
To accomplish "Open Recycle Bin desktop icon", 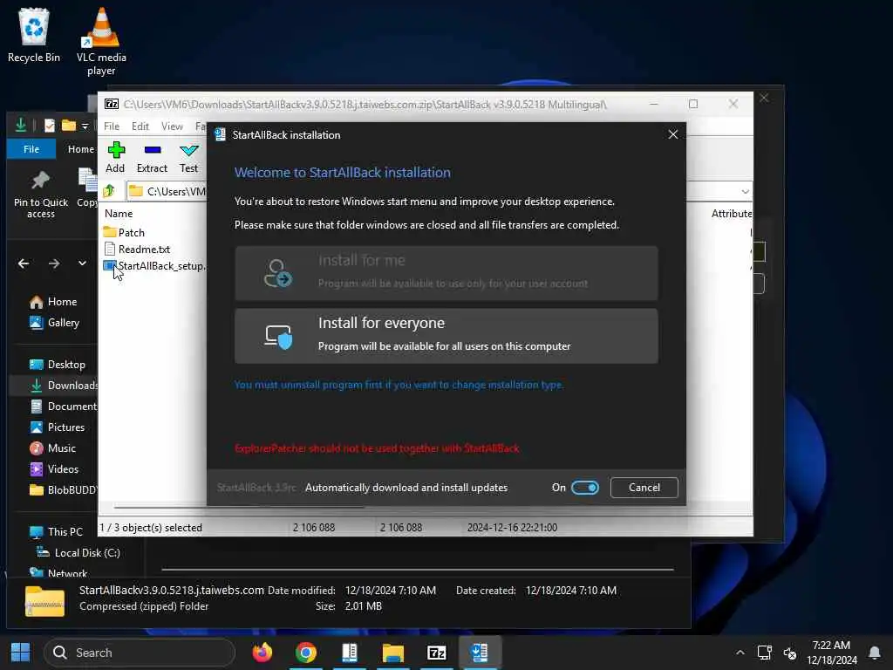I will (x=34, y=35).
